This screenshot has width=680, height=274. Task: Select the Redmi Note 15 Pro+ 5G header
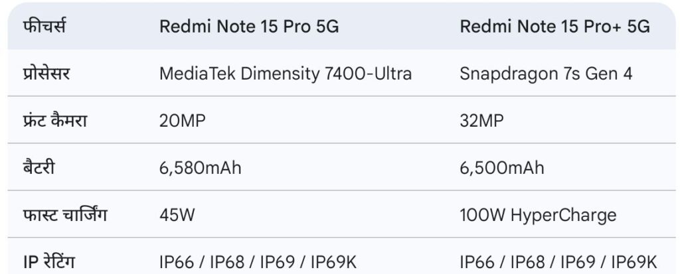(554, 27)
